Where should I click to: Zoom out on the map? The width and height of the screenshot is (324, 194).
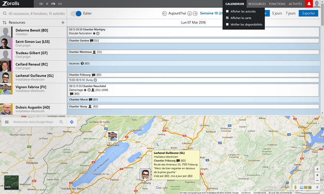(x=317, y=180)
